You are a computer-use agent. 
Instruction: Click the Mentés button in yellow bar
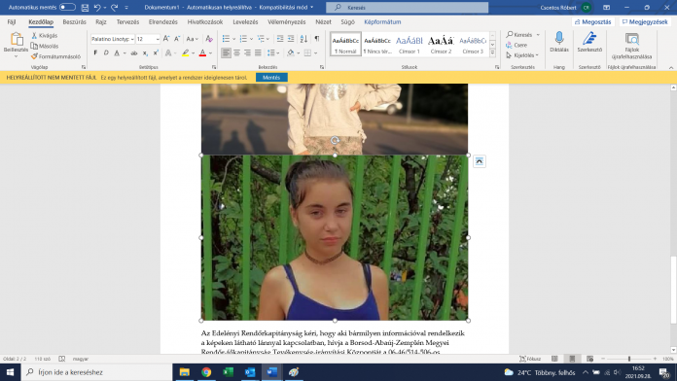coord(271,77)
